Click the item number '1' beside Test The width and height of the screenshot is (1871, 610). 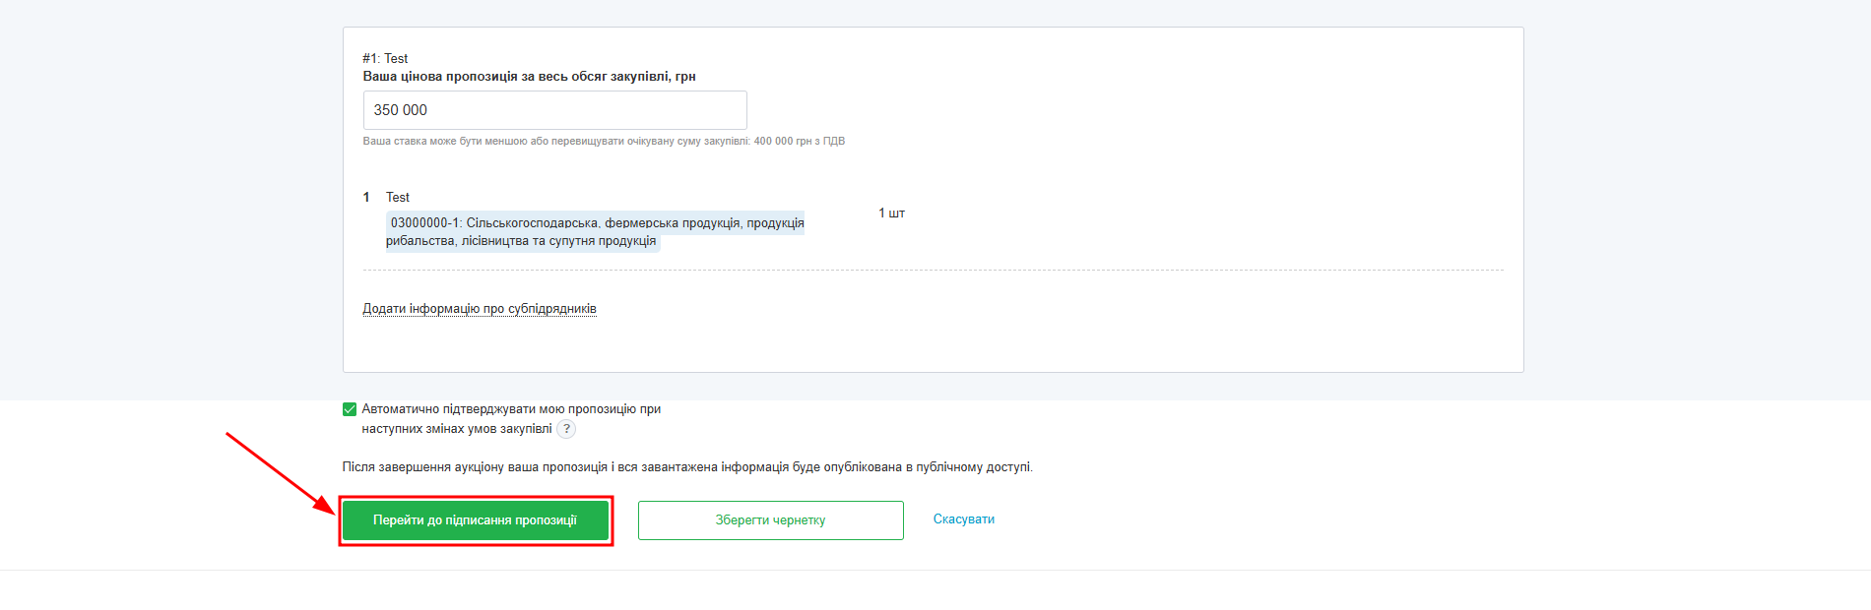click(x=366, y=198)
